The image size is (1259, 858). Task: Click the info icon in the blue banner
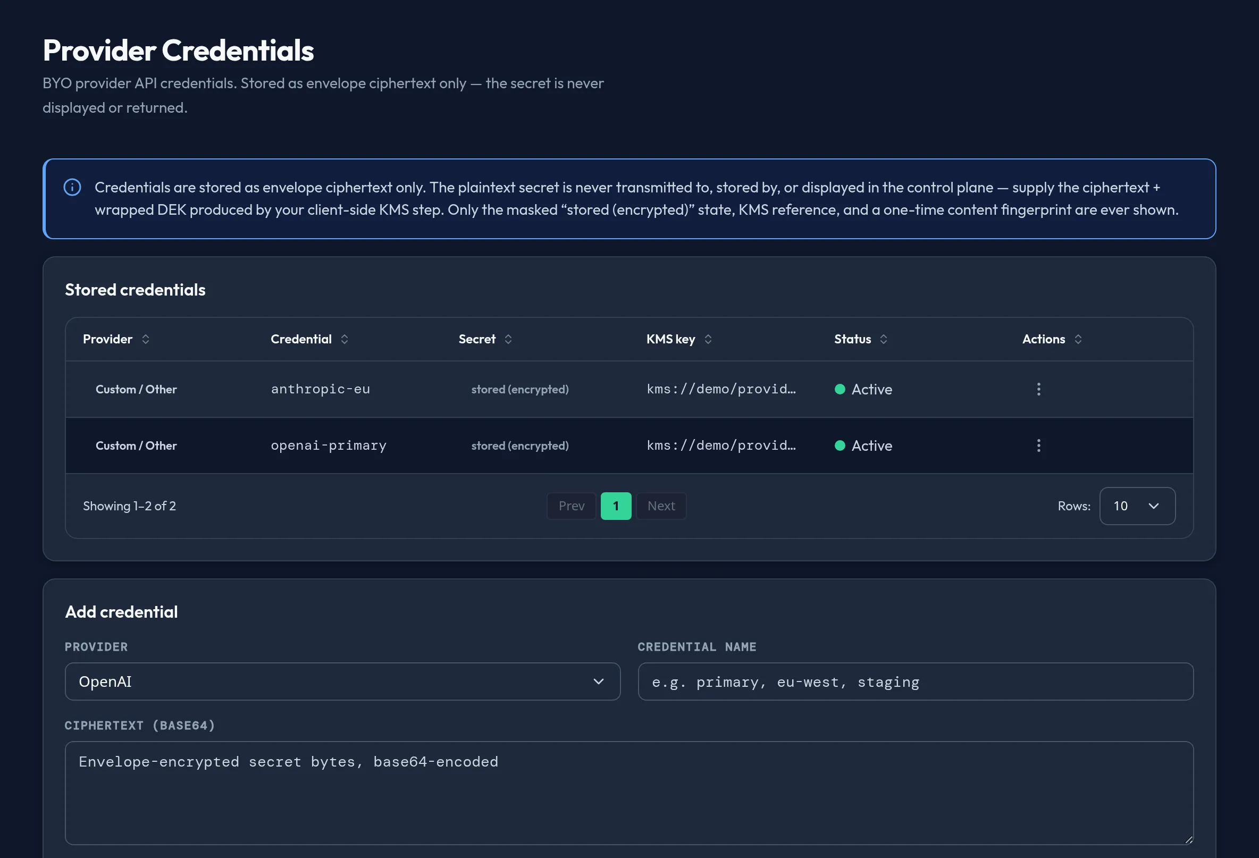click(72, 188)
